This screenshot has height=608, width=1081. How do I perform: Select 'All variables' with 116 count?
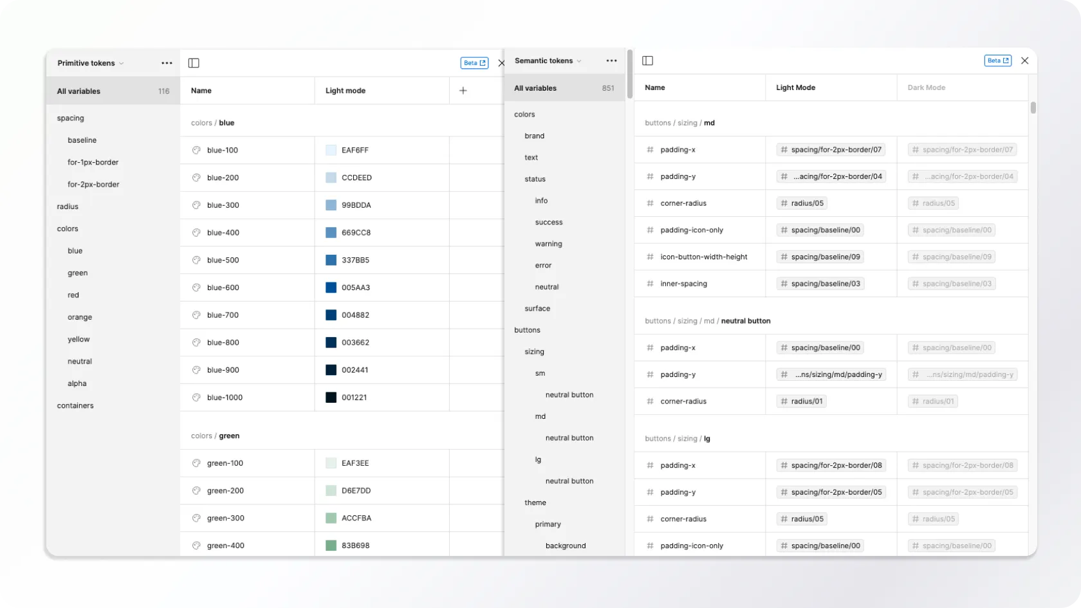click(x=113, y=91)
